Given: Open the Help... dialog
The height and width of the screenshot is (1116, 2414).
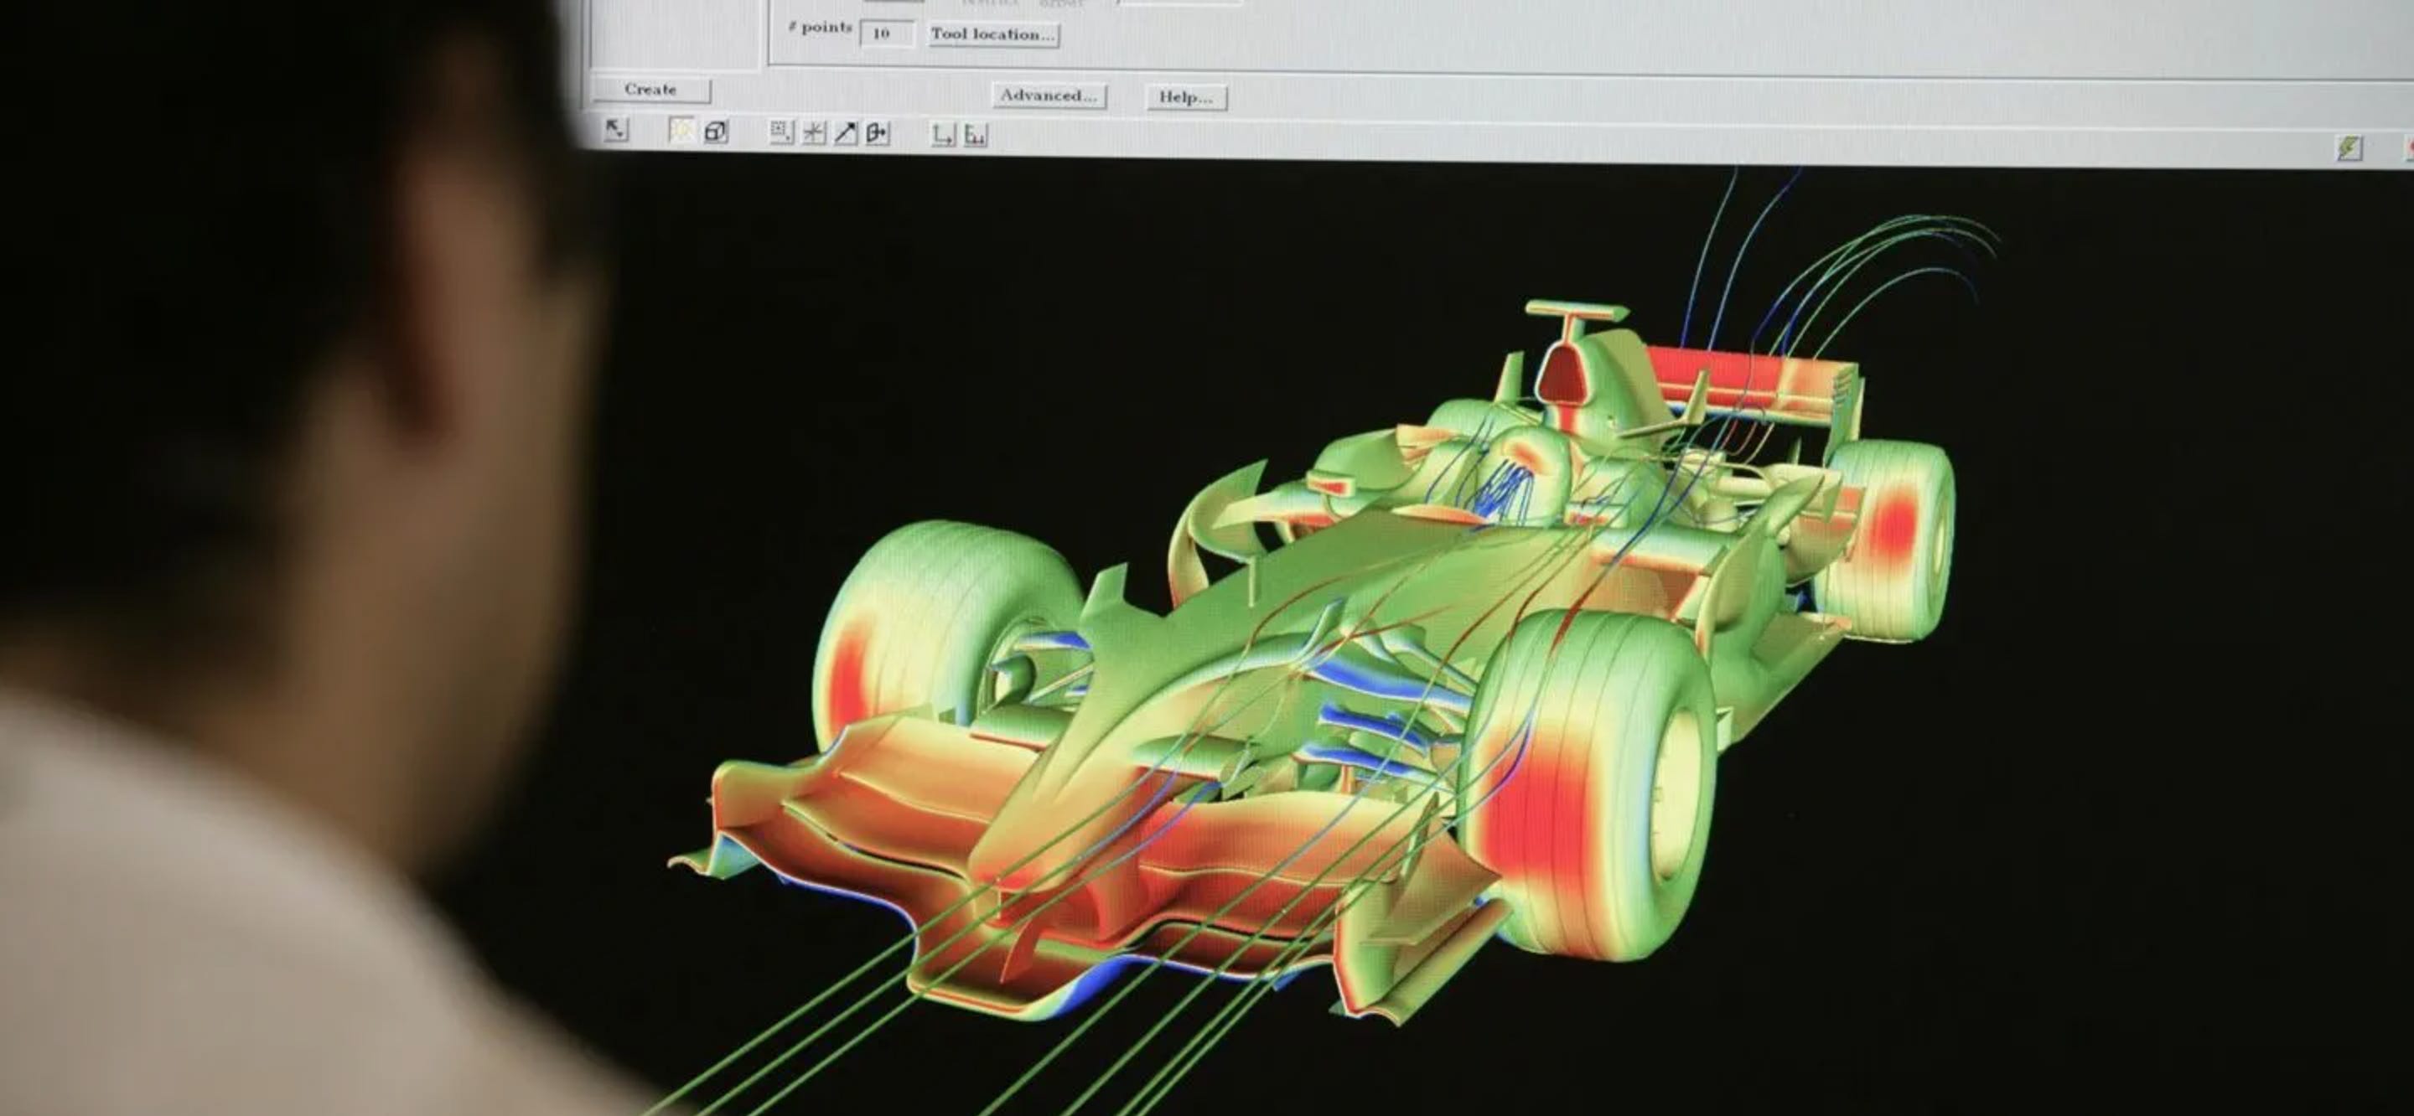Looking at the screenshot, I should click(1186, 97).
